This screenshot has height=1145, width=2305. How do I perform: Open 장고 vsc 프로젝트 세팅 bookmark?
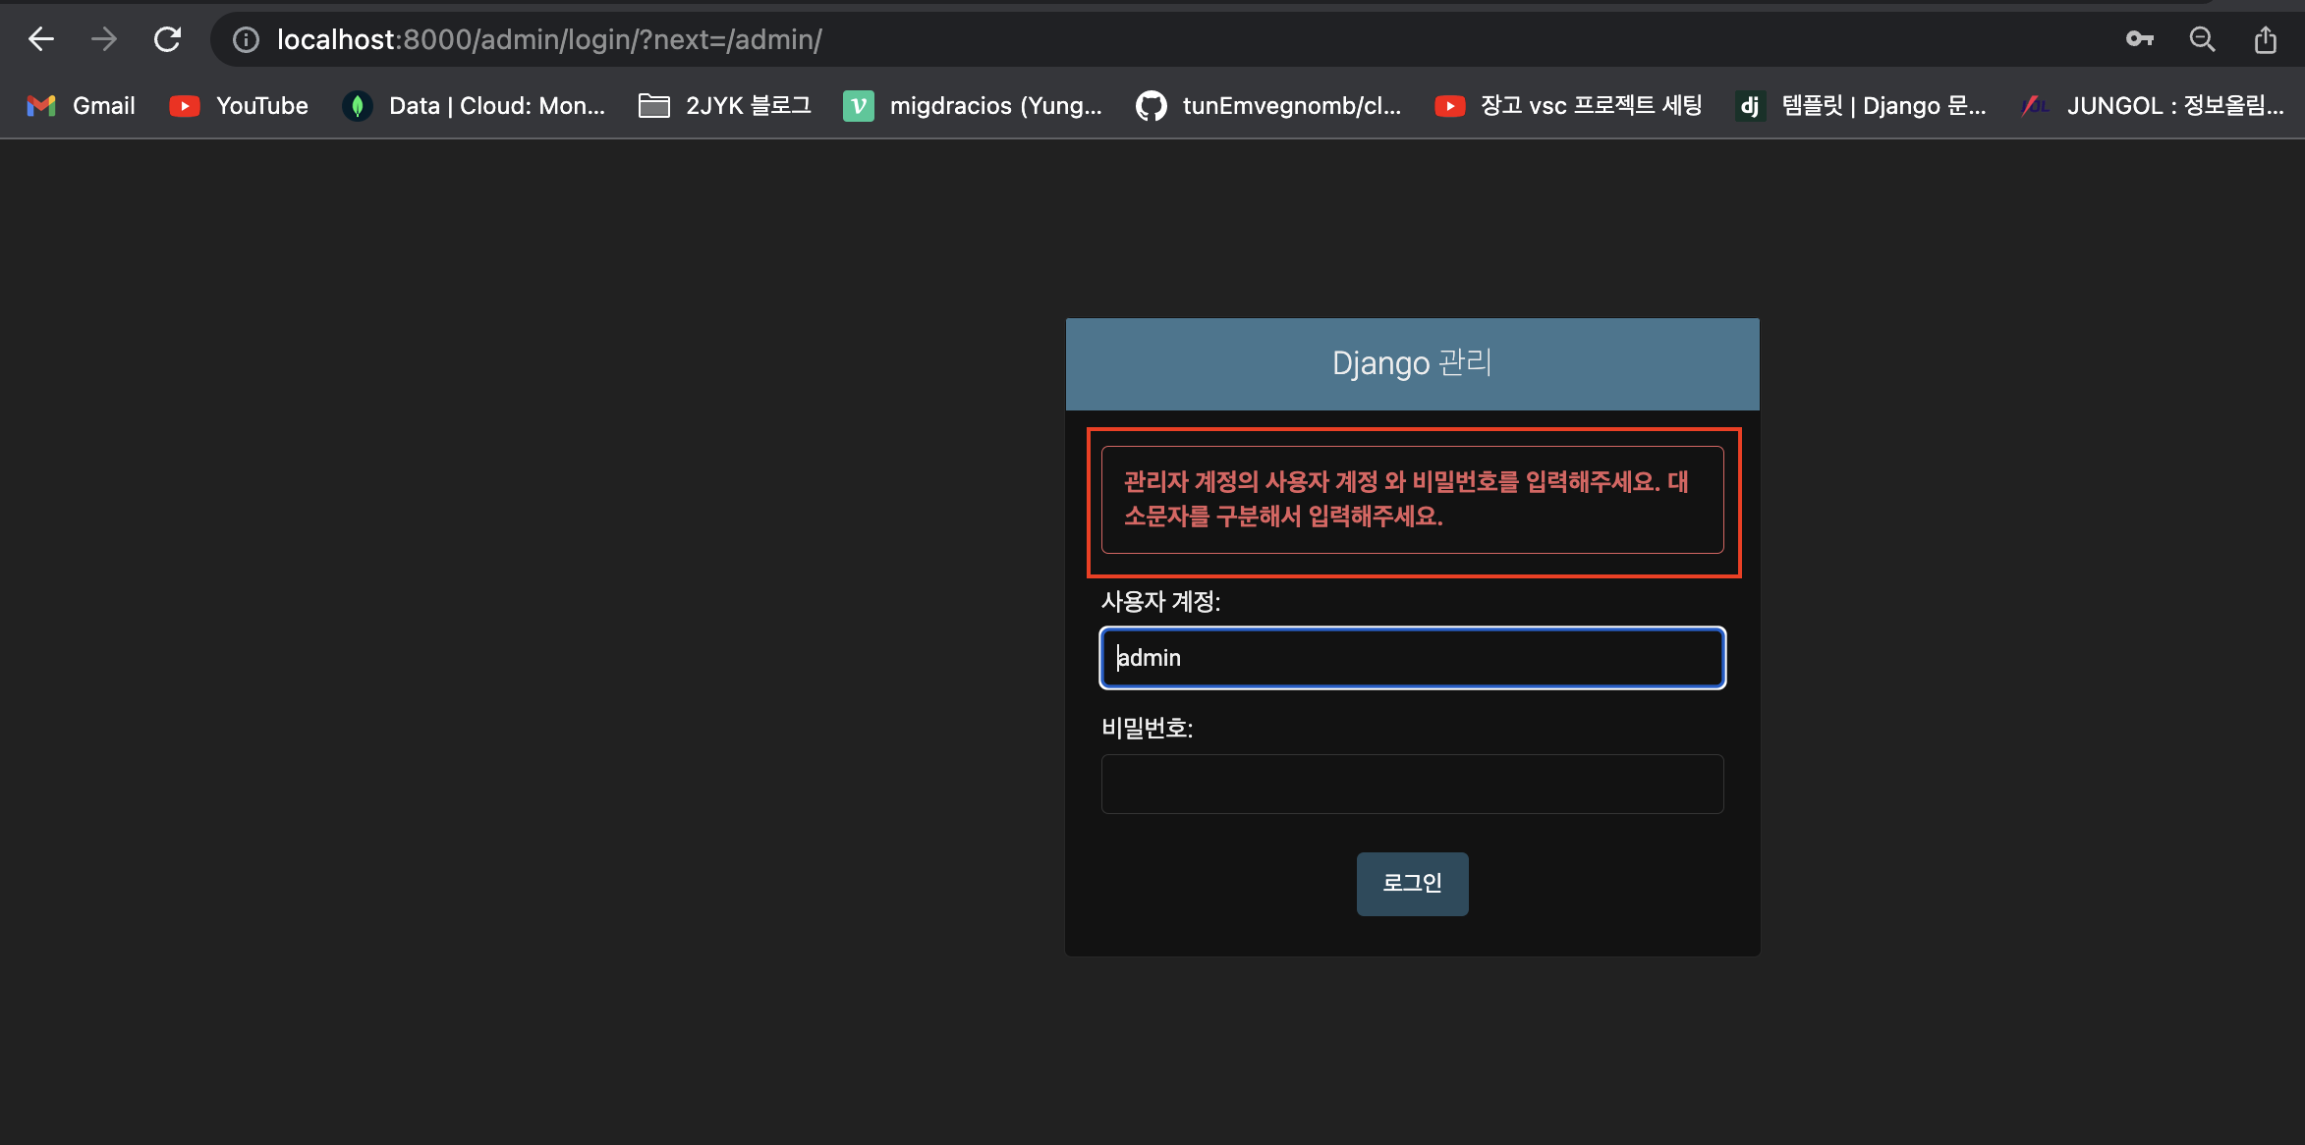pos(1568,105)
